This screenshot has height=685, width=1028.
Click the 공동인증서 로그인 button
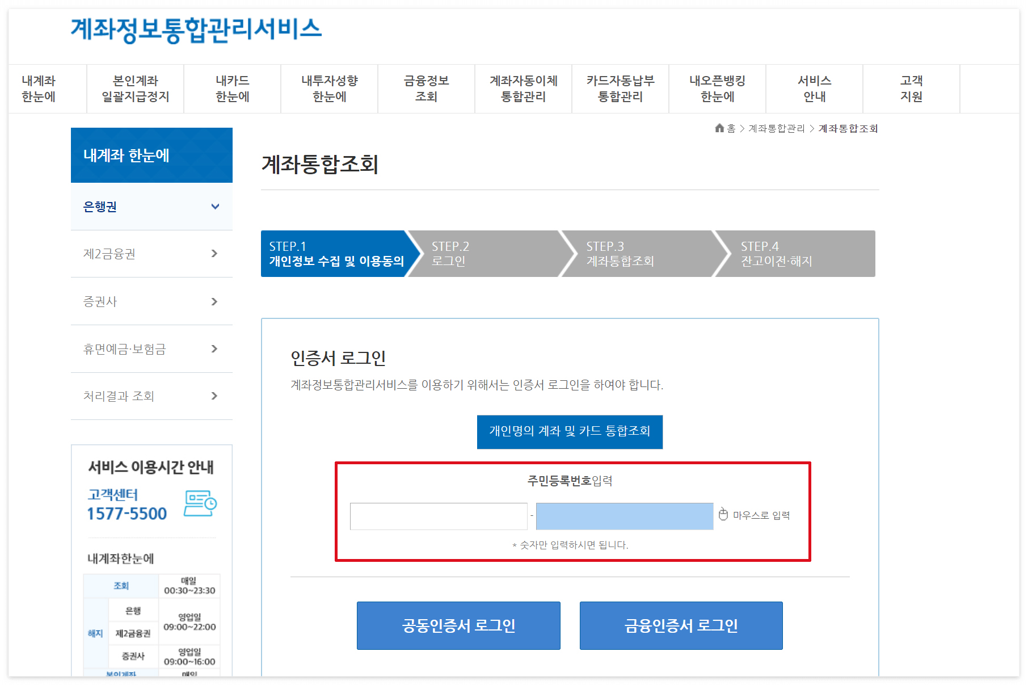click(458, 625)
